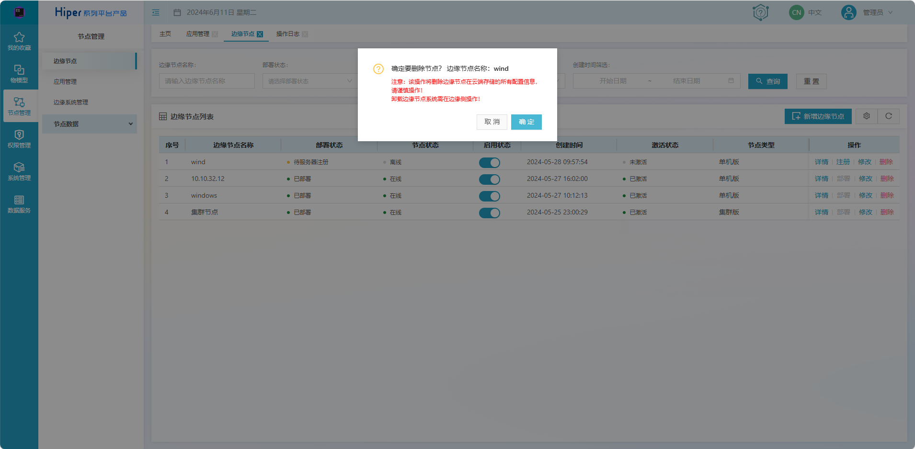This screenshot has height=449, width=915.
Task: Toggle enable switch for windows node
Action: click(490, 196)
